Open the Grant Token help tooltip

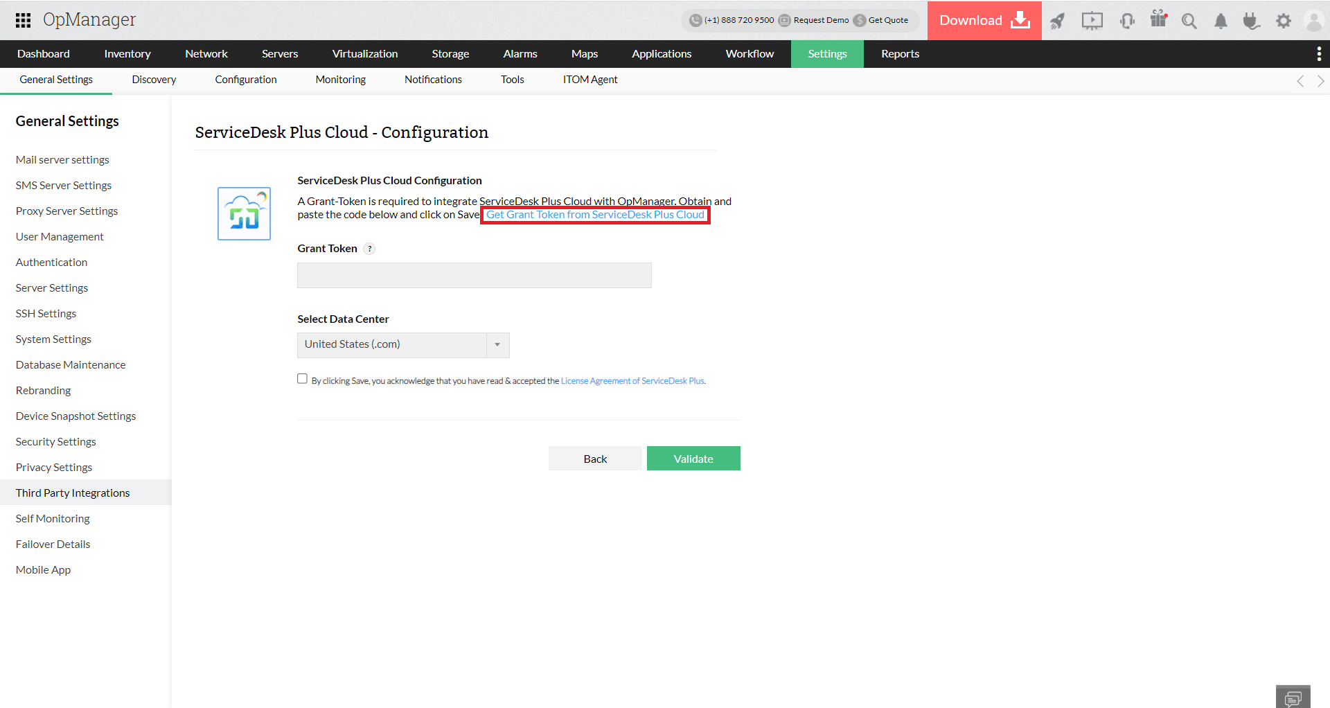tap(369, 248)
